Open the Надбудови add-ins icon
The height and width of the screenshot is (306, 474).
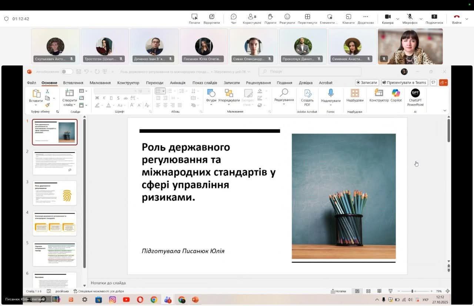click(x=355, y=93)
